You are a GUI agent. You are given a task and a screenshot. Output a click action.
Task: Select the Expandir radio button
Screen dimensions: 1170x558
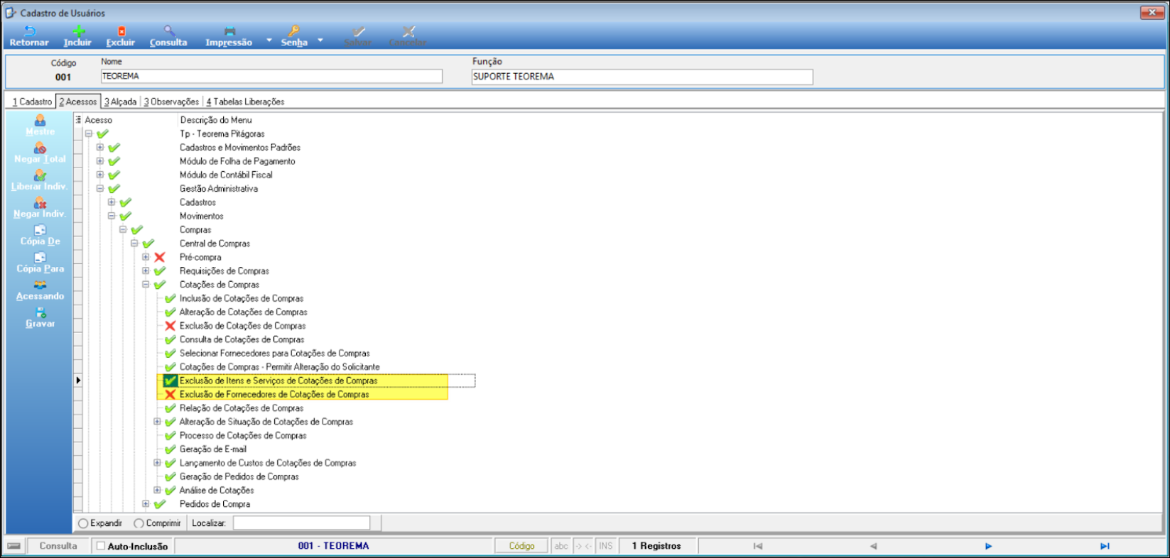(x=83, y=523)
